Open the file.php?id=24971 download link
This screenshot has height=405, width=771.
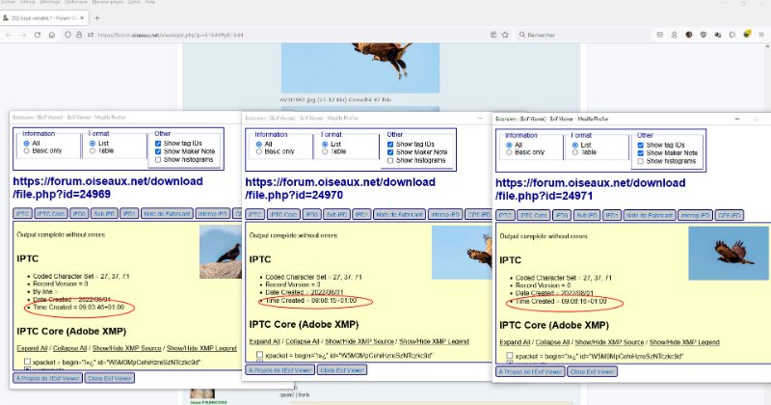590,189
